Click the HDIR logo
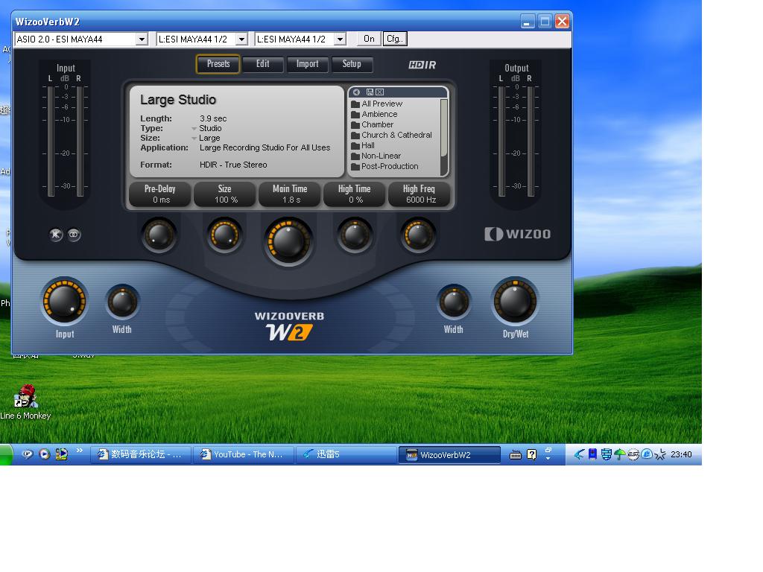Viewport: 763px width, 572px height. click(x=422, y=65)
